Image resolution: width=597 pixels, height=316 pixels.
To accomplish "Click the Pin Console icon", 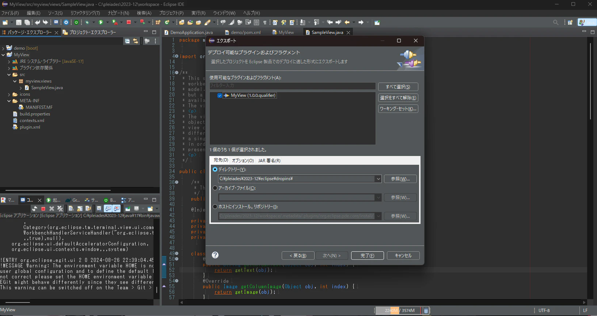I will click(x=128, y=209).
